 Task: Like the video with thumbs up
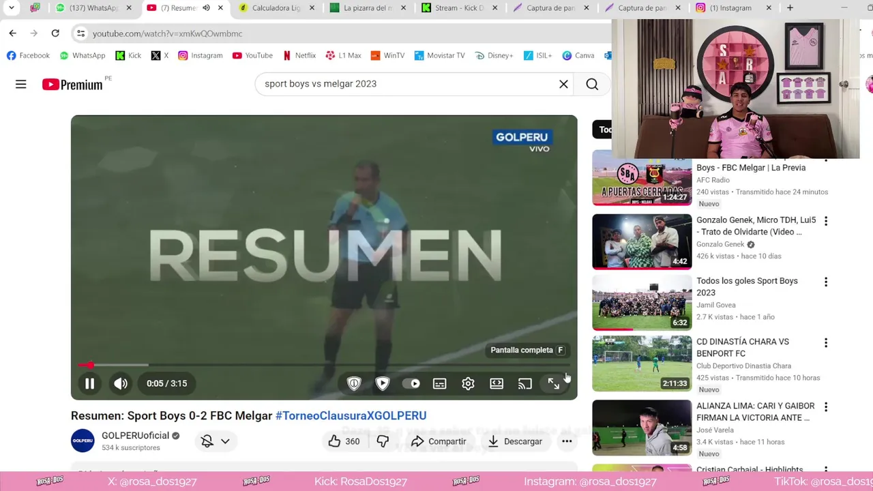(344, 441)
